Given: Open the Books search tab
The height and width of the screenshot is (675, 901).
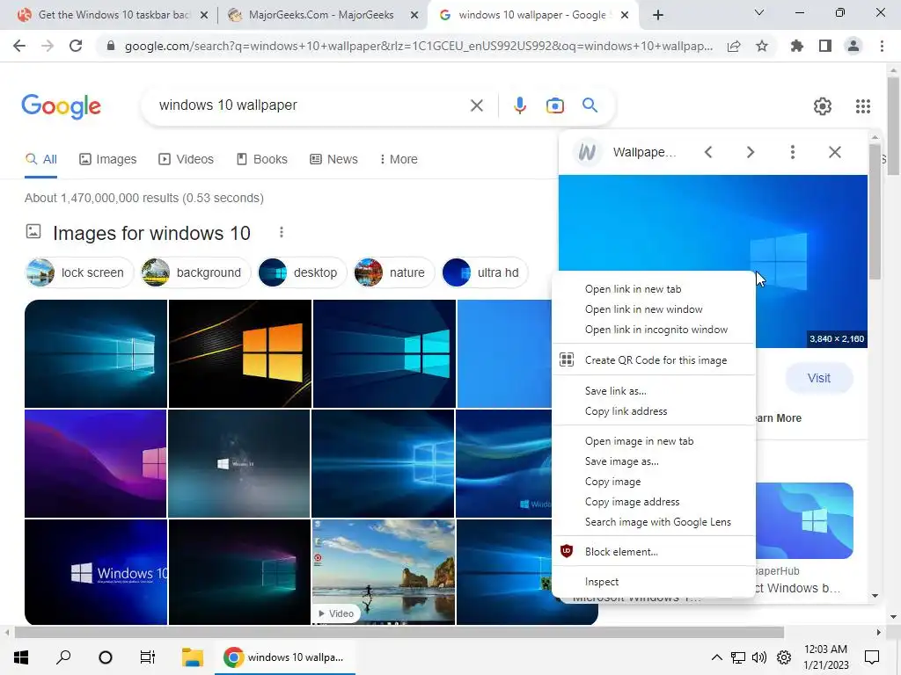Looking at the screenshot, I should 262,159.
